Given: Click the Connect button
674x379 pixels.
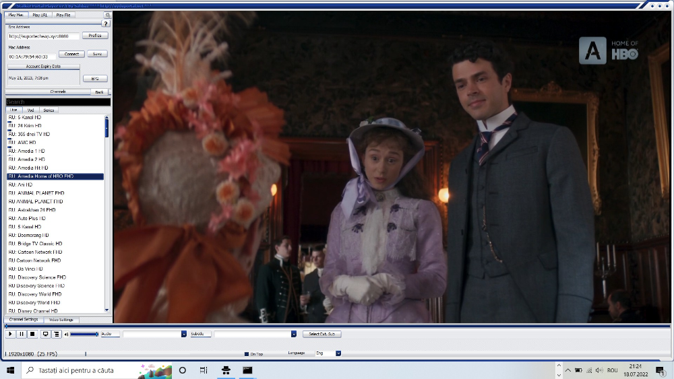Looking at the screenshot, I should (71, 54).
